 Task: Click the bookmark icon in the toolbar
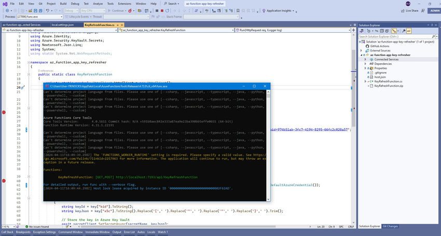pos(238,11)
